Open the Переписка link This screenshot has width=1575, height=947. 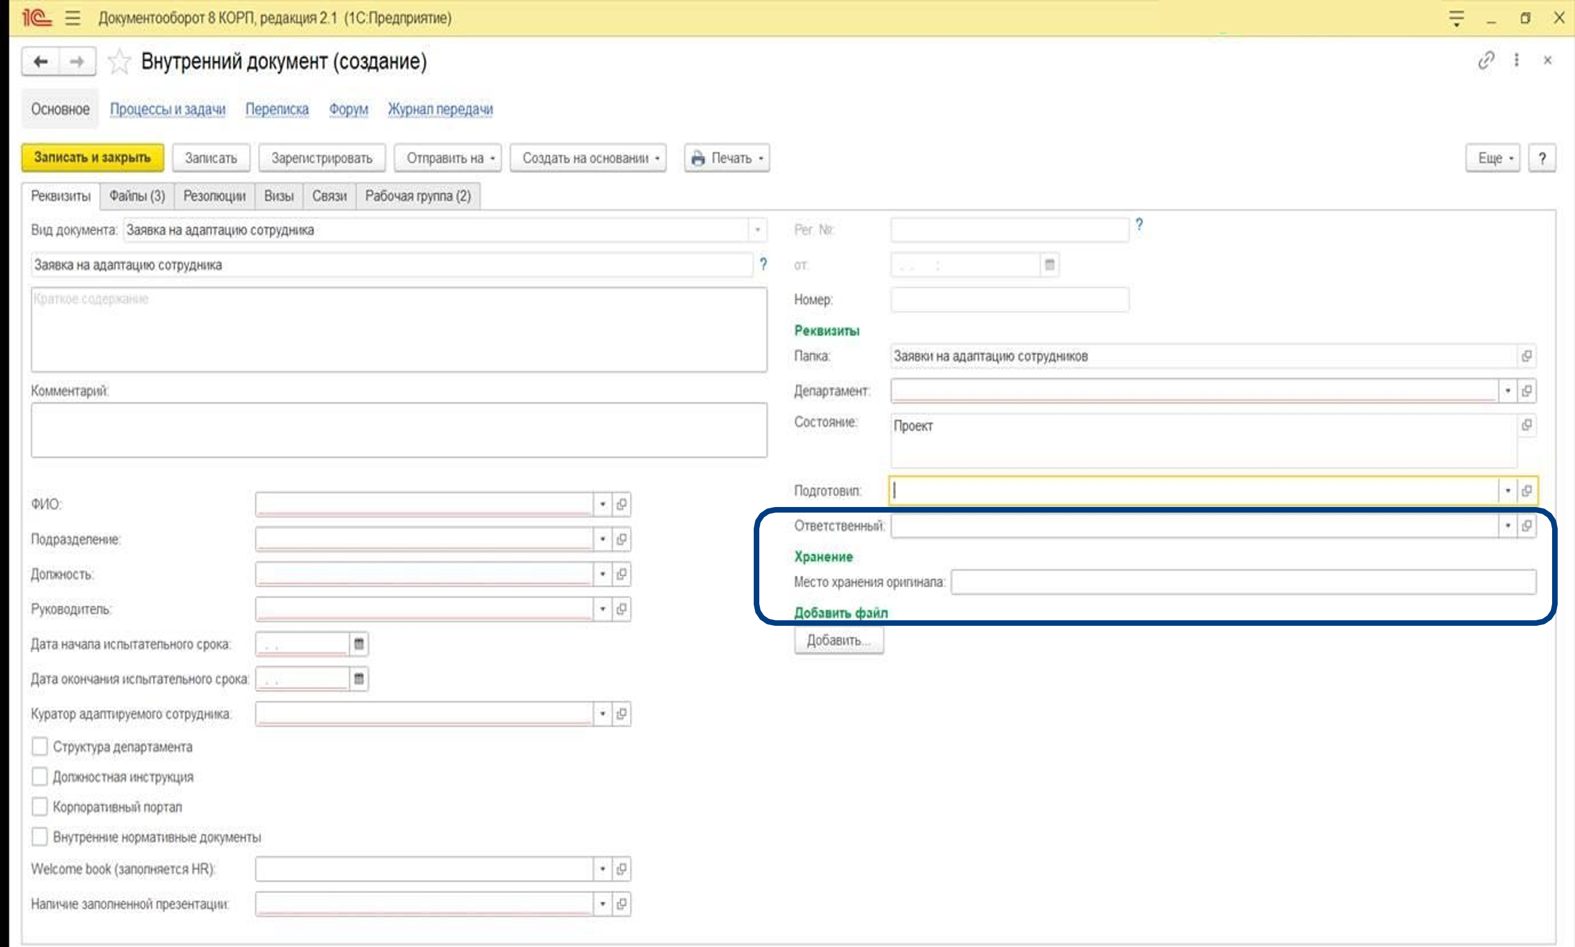point(277,109)
